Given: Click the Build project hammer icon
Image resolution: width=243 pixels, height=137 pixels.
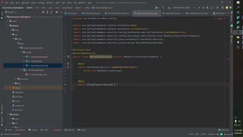Looking at the screenshot, I should click(x=163, y=8).
